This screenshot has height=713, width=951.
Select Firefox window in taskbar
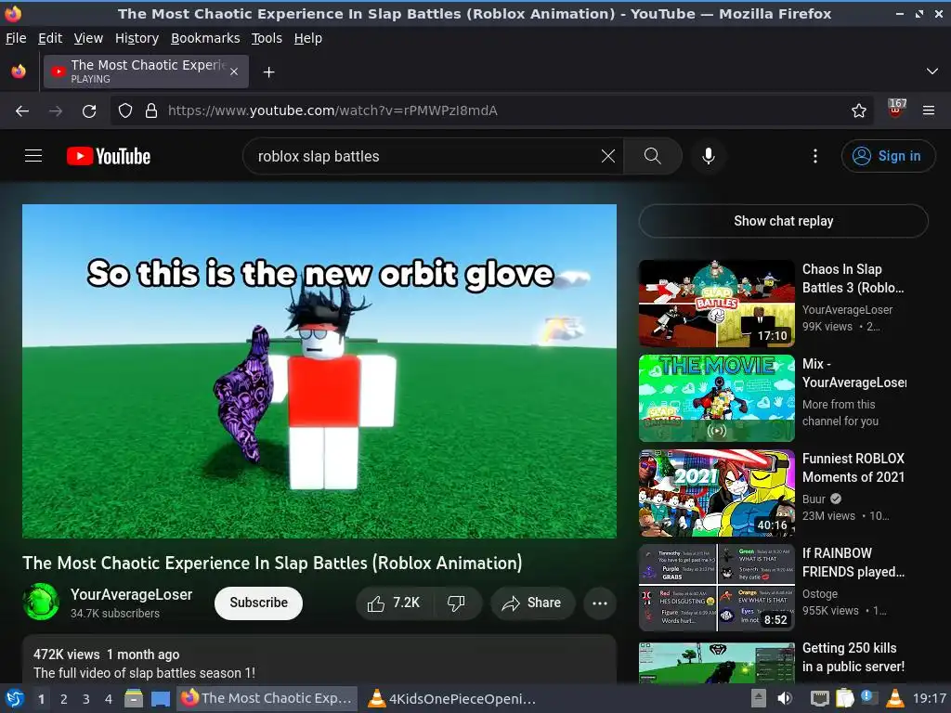267,699
